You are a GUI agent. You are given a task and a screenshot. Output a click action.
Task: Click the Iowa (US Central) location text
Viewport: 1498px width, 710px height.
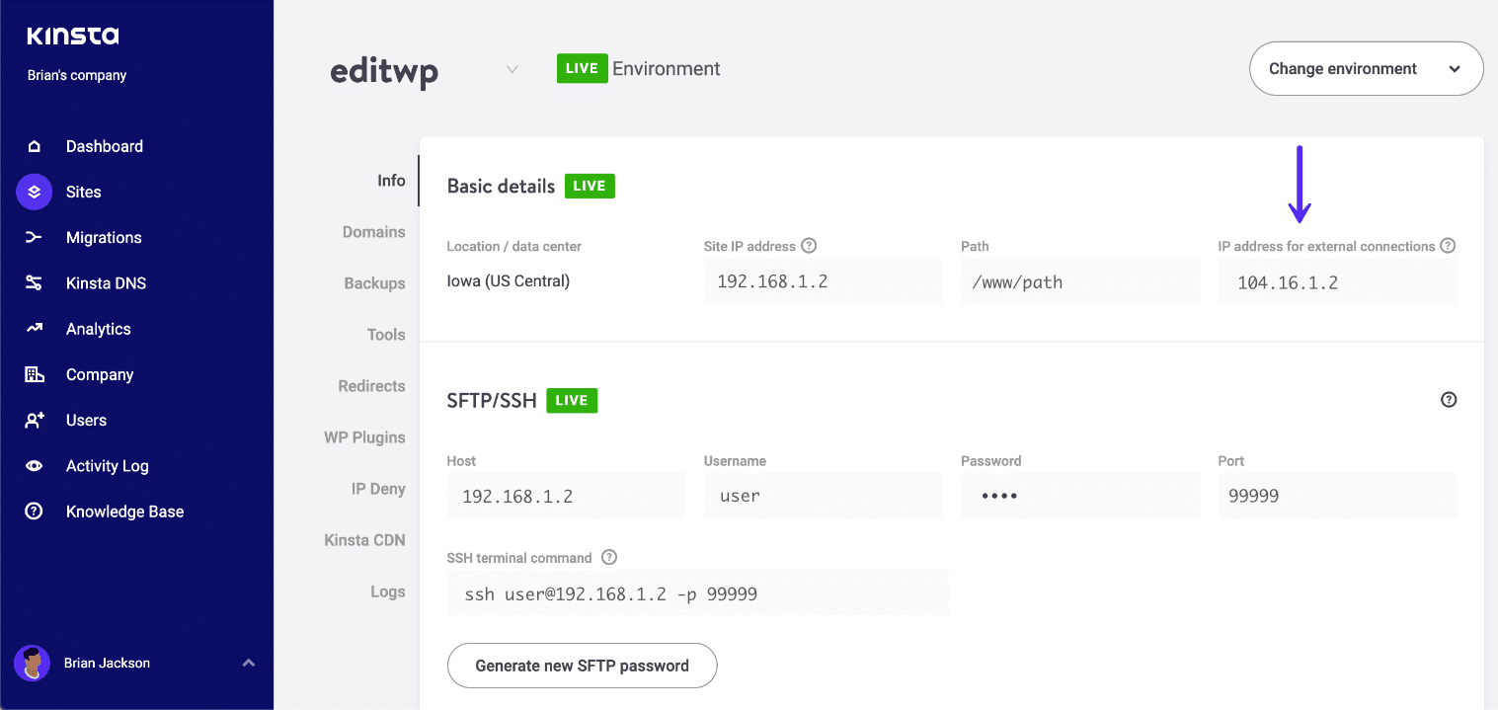pyautogui.click(x=509, y=281)
